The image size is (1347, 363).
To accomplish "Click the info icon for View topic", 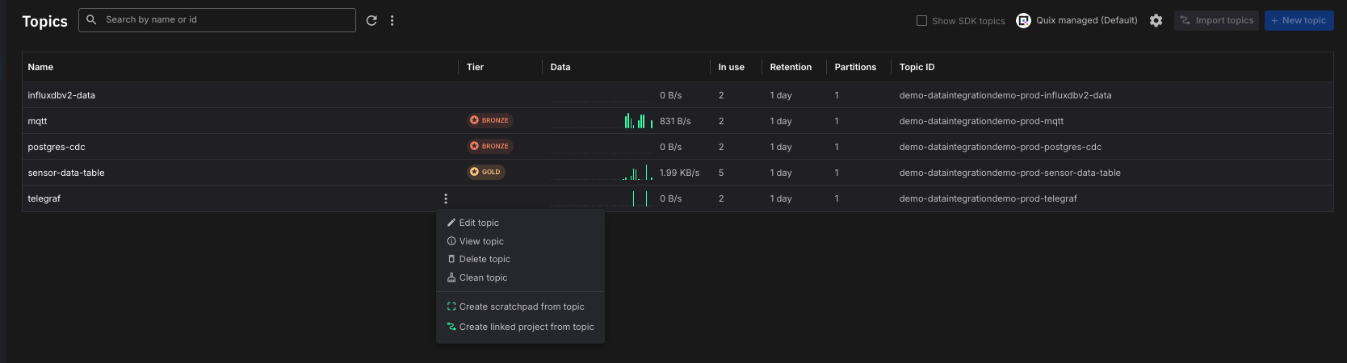I will 451,241.
